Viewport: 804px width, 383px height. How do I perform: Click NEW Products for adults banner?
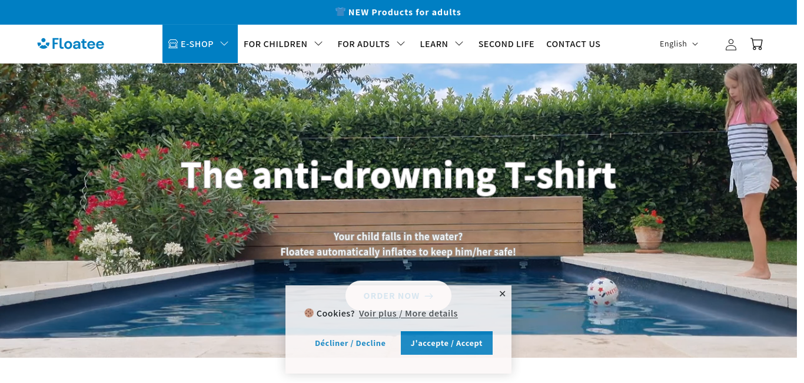tap(398, 12)
